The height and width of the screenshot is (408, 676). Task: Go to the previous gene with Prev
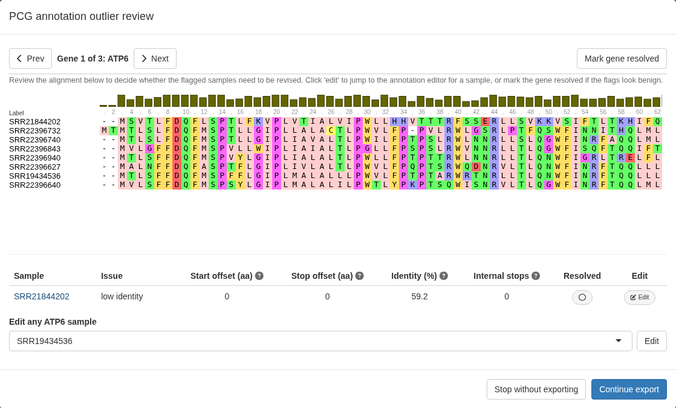point(31,59)
